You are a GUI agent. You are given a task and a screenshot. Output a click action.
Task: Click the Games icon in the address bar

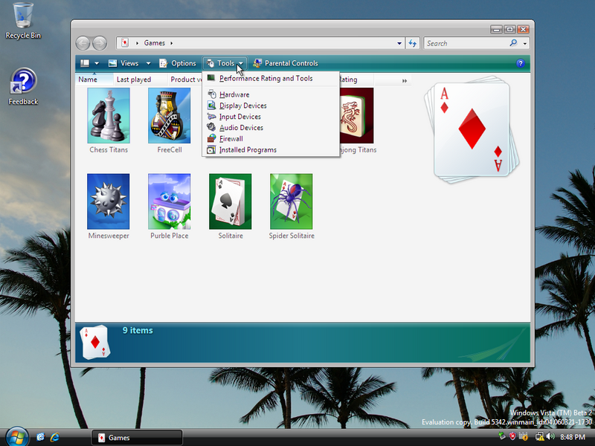coord(125,43)
